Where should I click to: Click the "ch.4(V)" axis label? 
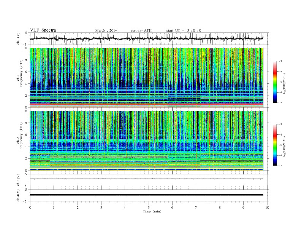click(18, 195)
